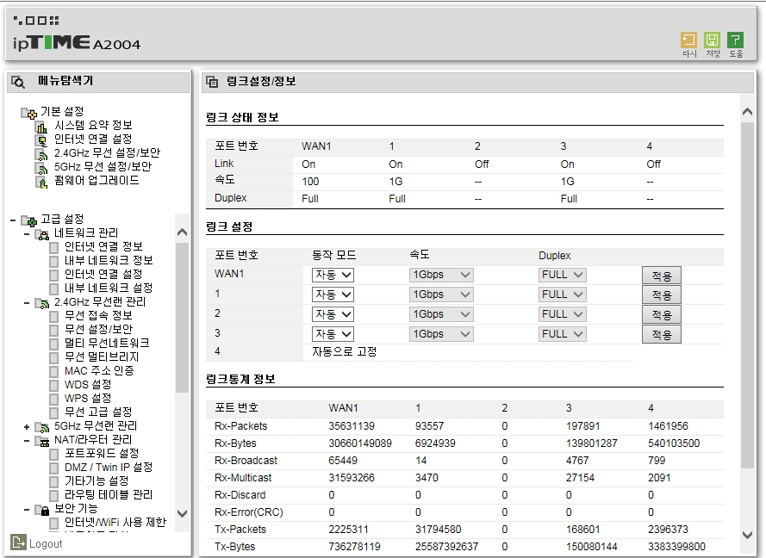Click the 2.4GHz 무선랜 관리 icon
Image resolution: width=766 pixels, height=558 pixels.
point(43,304)
